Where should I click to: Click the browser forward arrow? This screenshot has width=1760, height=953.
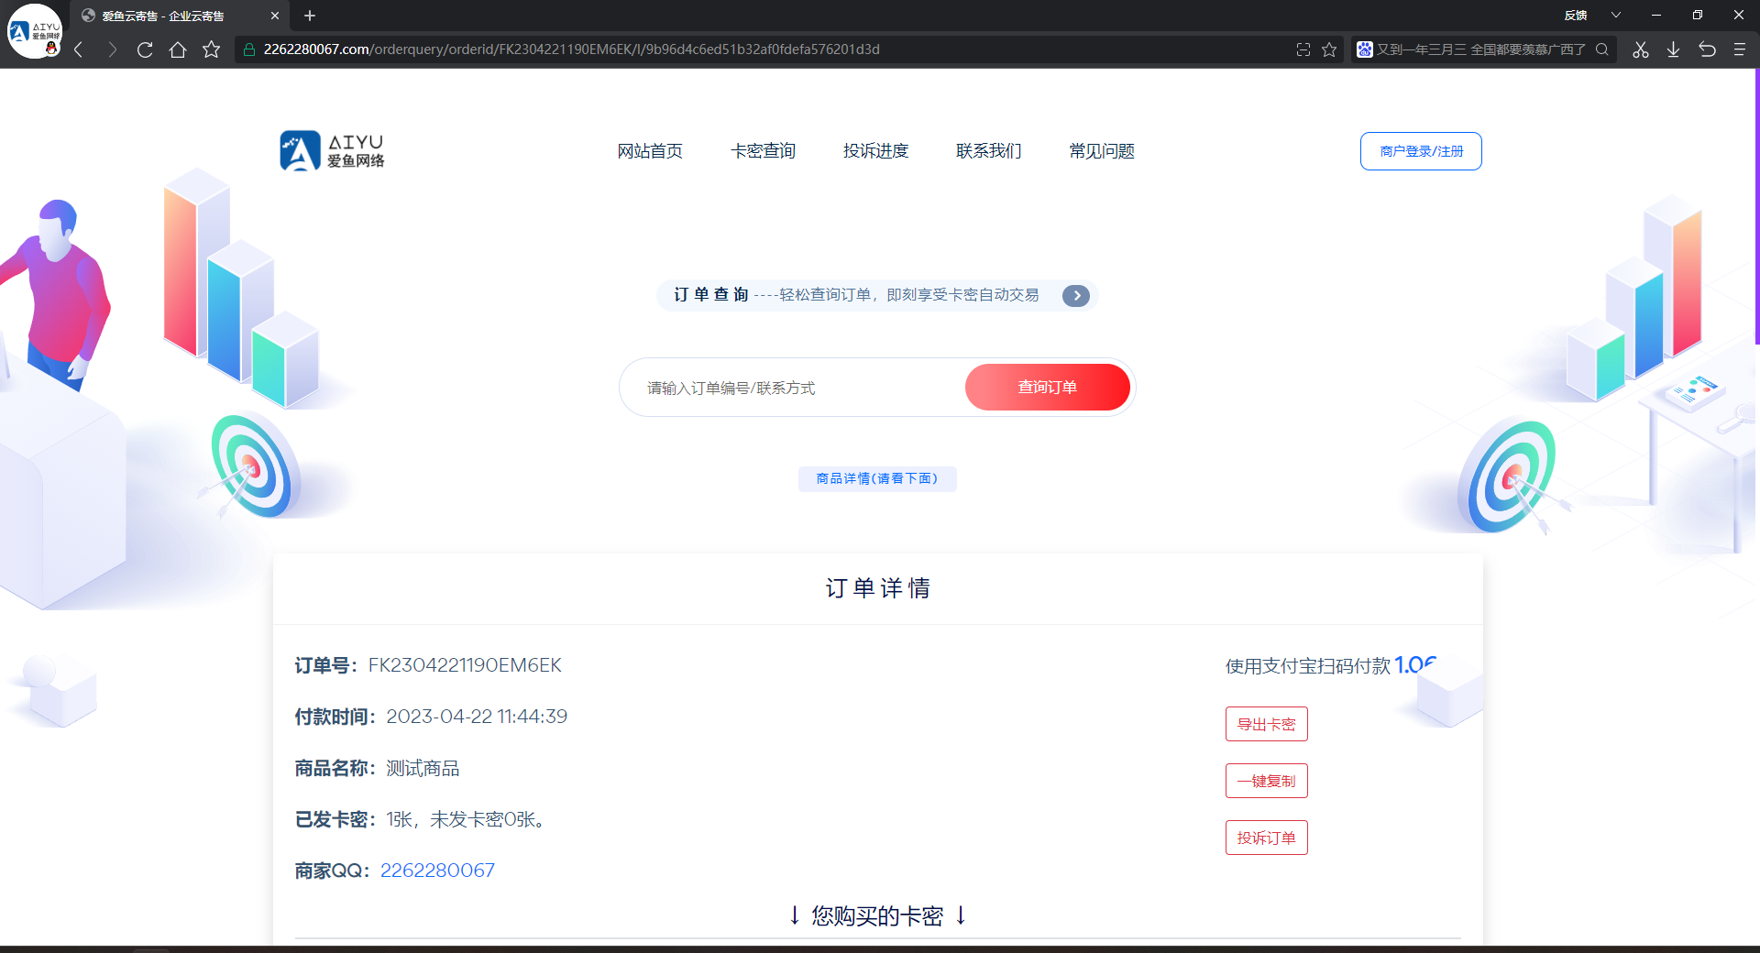tap(112, 49)
